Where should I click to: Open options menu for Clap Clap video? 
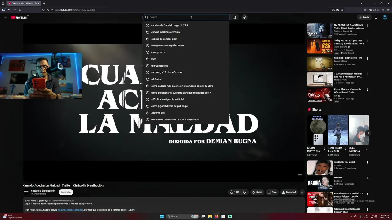click(367, 58)
